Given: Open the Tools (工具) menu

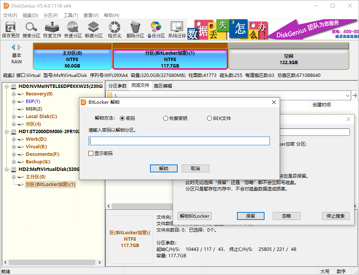Looking at the screenshot, I should click(x=71, y=15).
